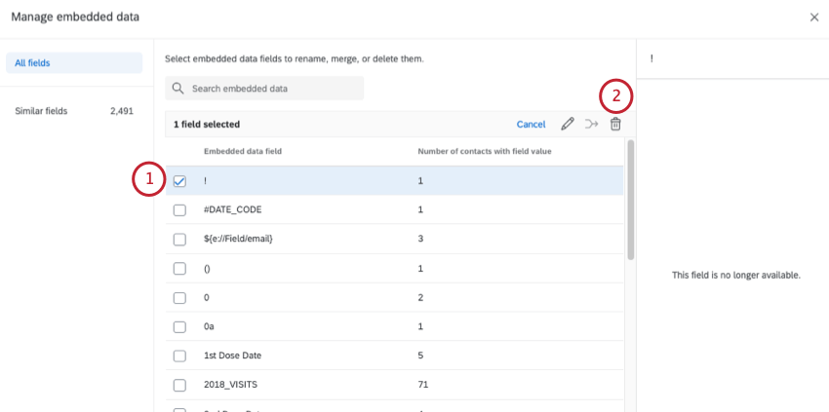Screen dimensions: 829x412
Task: Check the box for field "()"
Action: 179,269
